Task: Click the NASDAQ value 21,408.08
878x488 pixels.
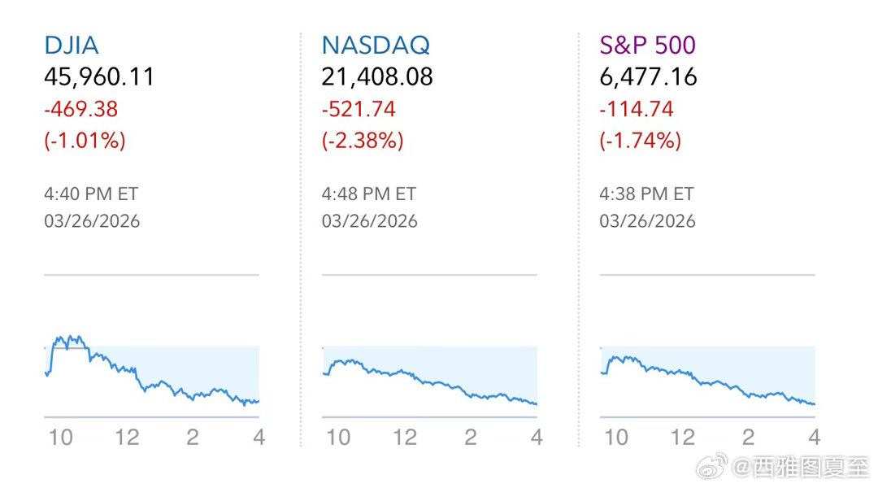Action: [377, 77]
